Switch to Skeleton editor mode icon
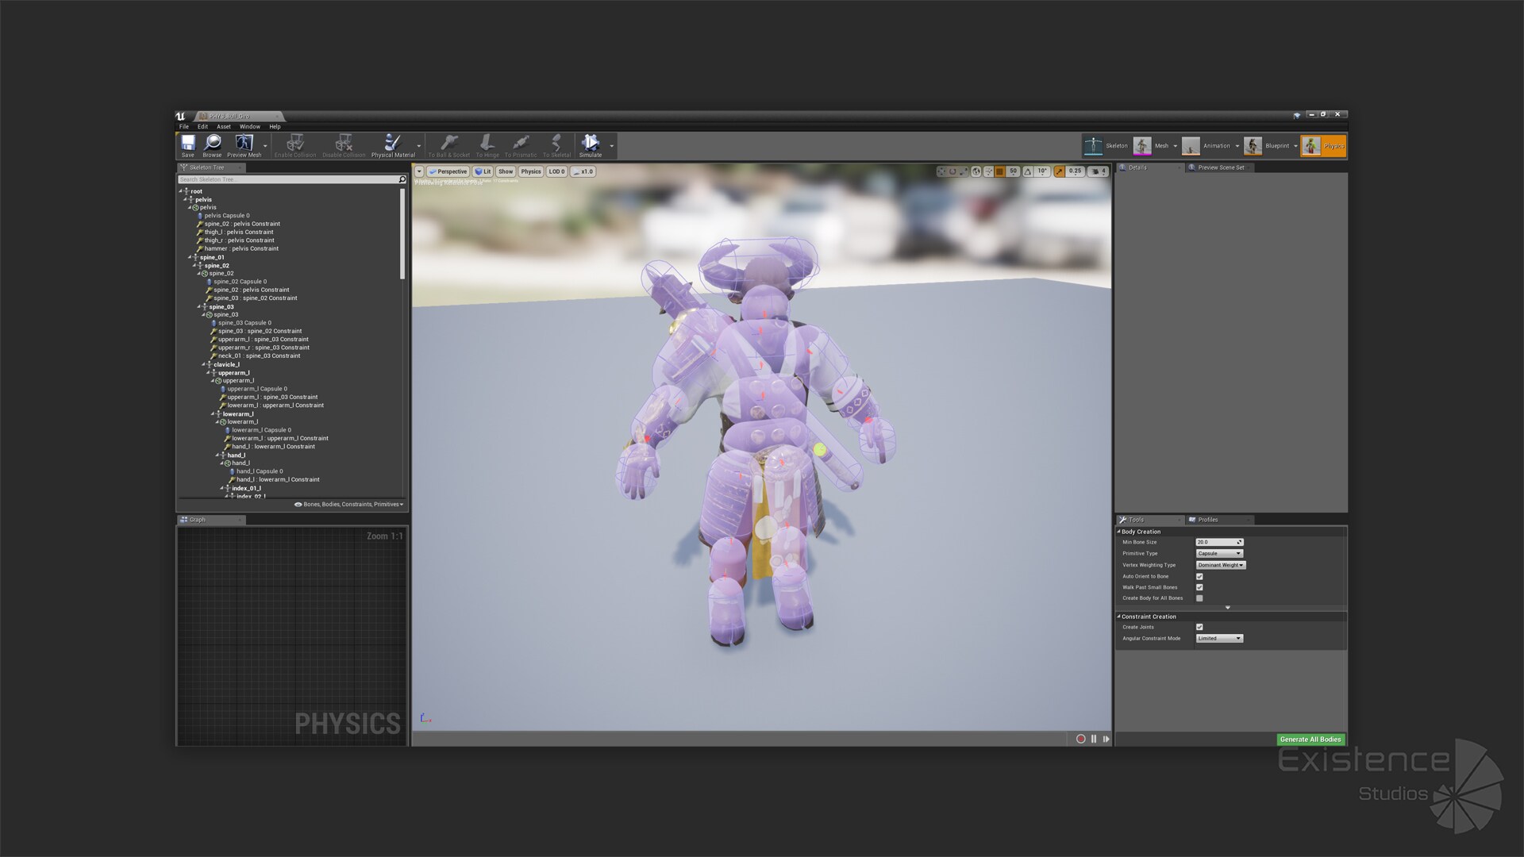This screenshot has width=1524, height=857. [1094, 145]
